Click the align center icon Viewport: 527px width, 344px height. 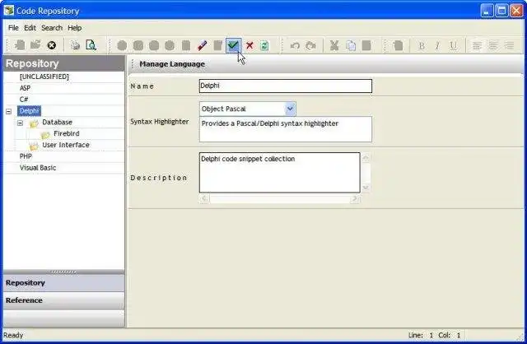coord(492,45)
